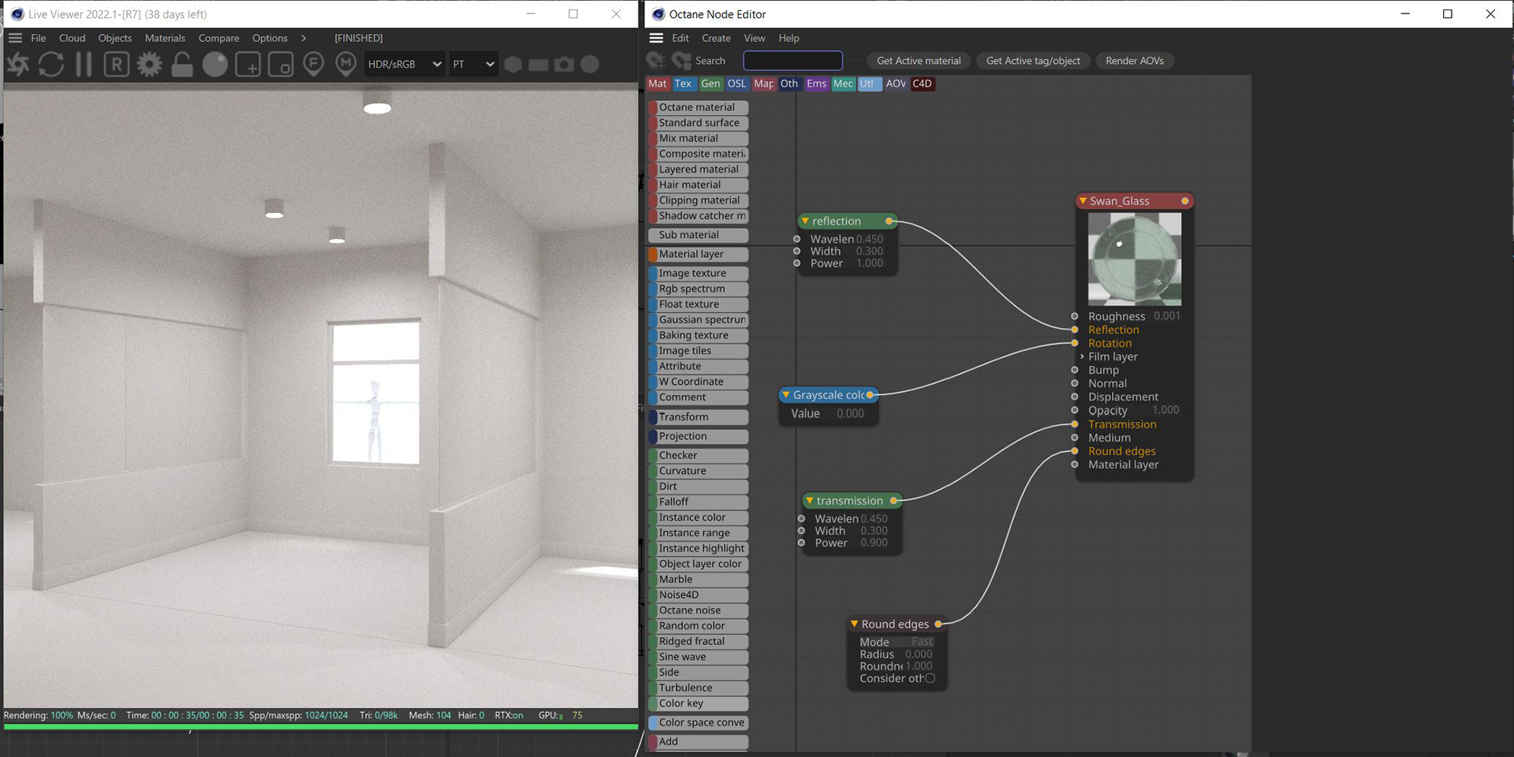The image size is (1514, 757).
Task: Click the clay mode sphere icon
Action: 214,65
